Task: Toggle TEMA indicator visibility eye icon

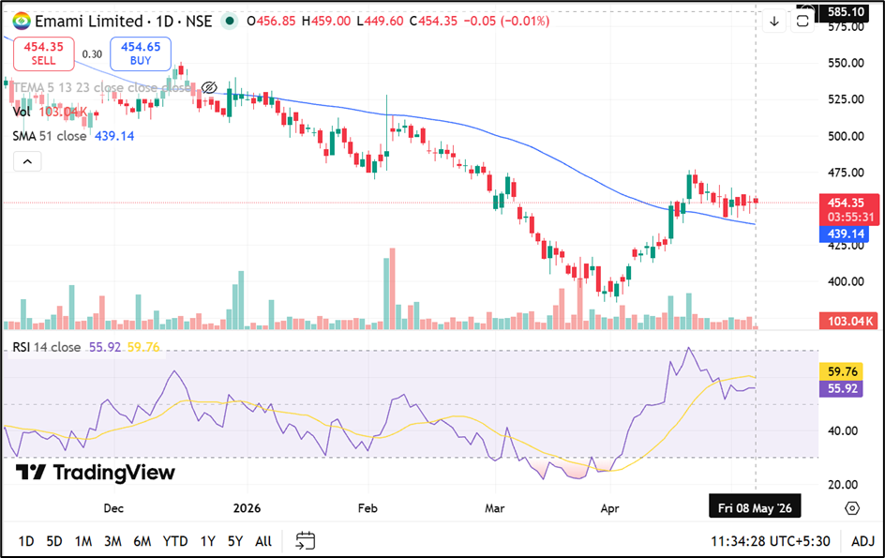Action: [x=209, y=87]
